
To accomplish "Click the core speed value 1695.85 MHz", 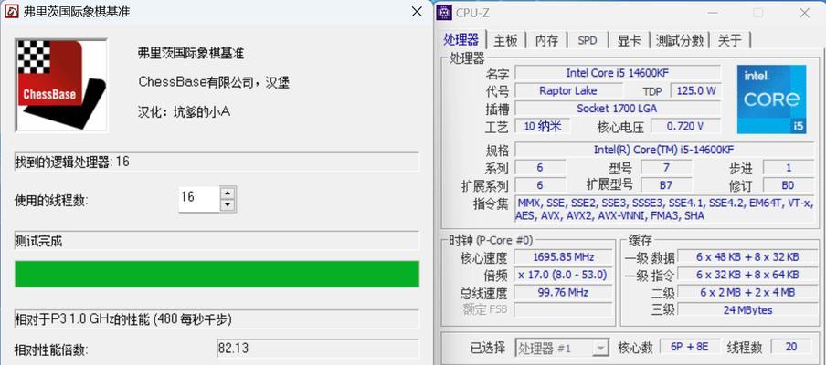I will point(563,256).
